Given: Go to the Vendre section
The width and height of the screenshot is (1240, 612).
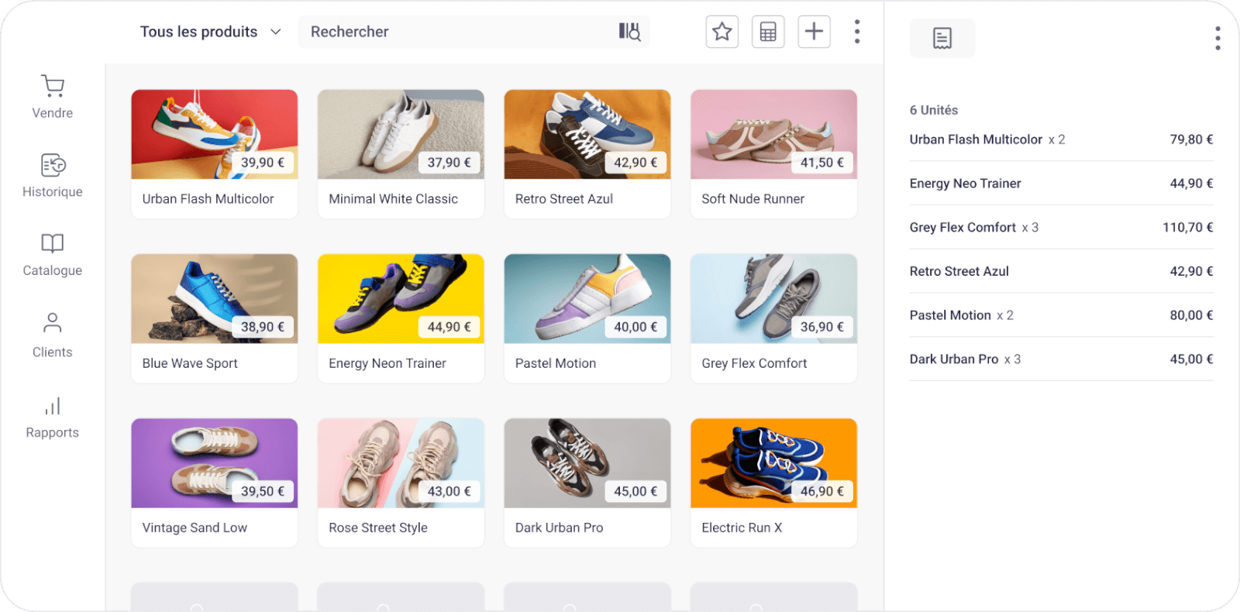Looking at the screenshot, I should tap(53, 97).
